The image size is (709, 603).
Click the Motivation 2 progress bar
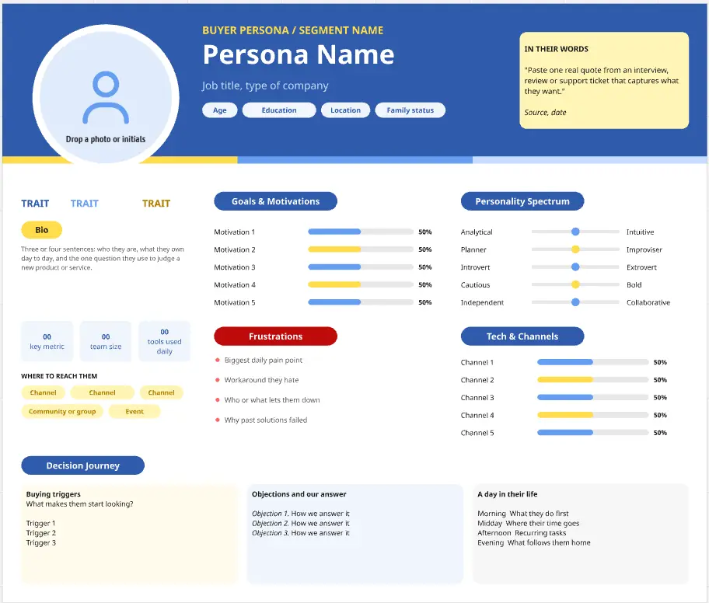[361, 249]
